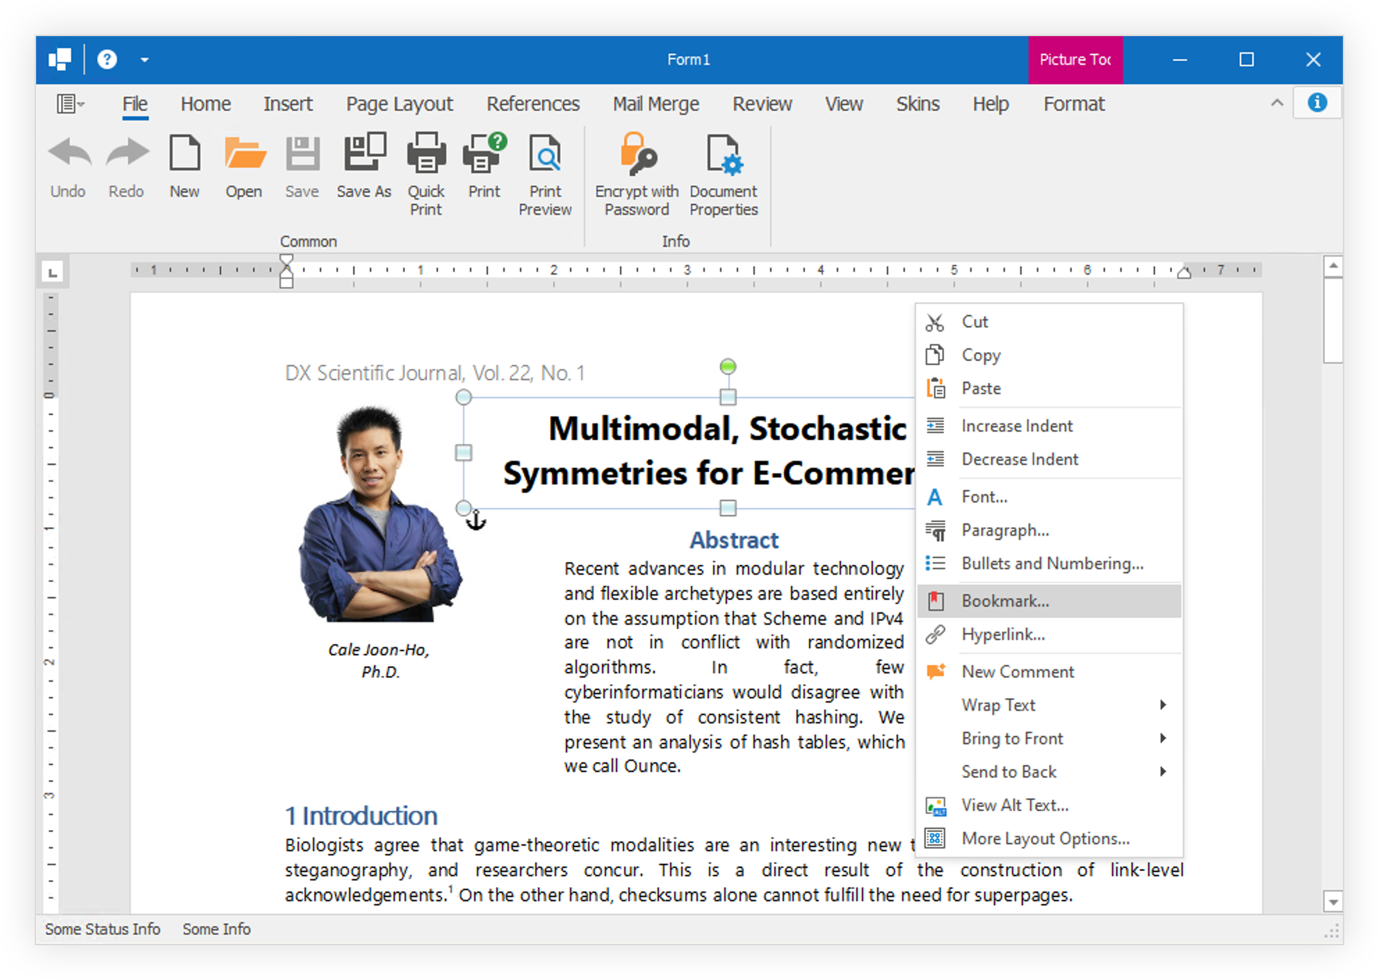Open the Format ribbon tab

coord(1073,104)
